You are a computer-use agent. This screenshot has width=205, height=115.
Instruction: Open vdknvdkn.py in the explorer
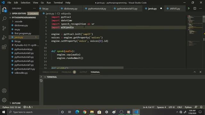coord(24,73)
